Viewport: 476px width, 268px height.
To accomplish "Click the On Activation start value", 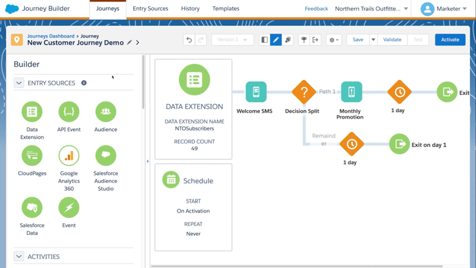I will [193, 211].
